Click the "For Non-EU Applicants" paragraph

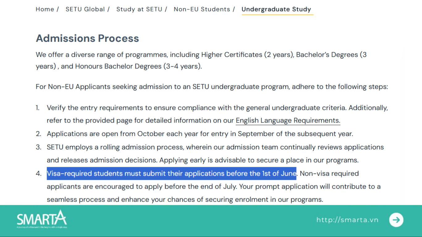[x=212, y=87]
